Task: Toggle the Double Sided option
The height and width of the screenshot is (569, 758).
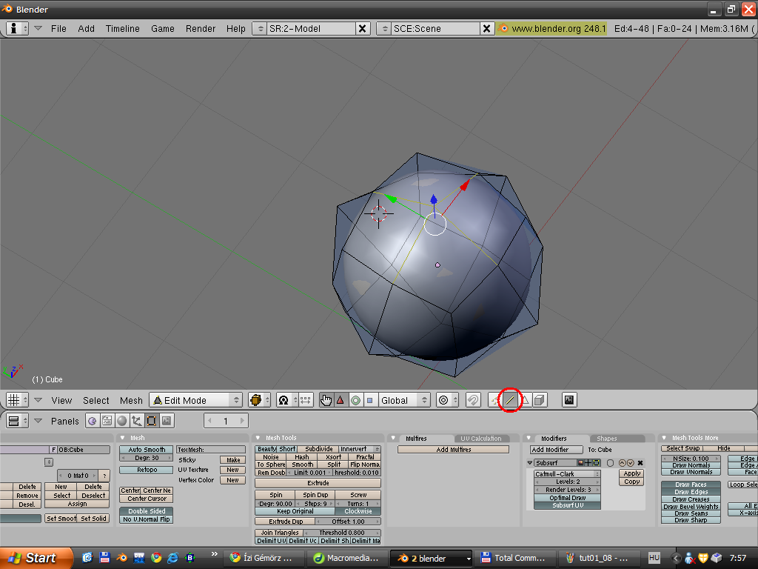Action: (147, 511)
